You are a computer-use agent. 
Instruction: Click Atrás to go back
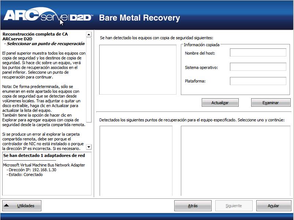[x=193, y=205]
